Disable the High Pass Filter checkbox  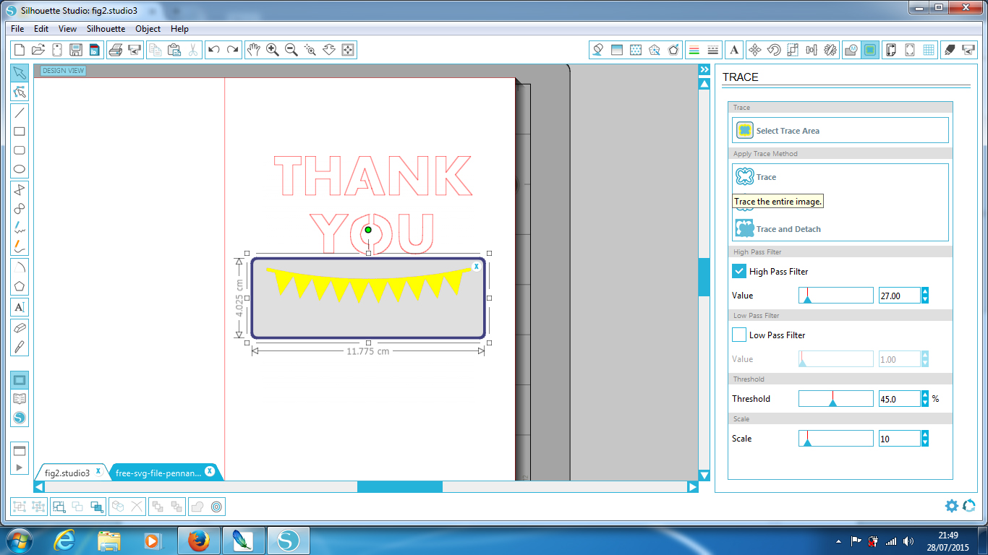[x=738, y=271]
